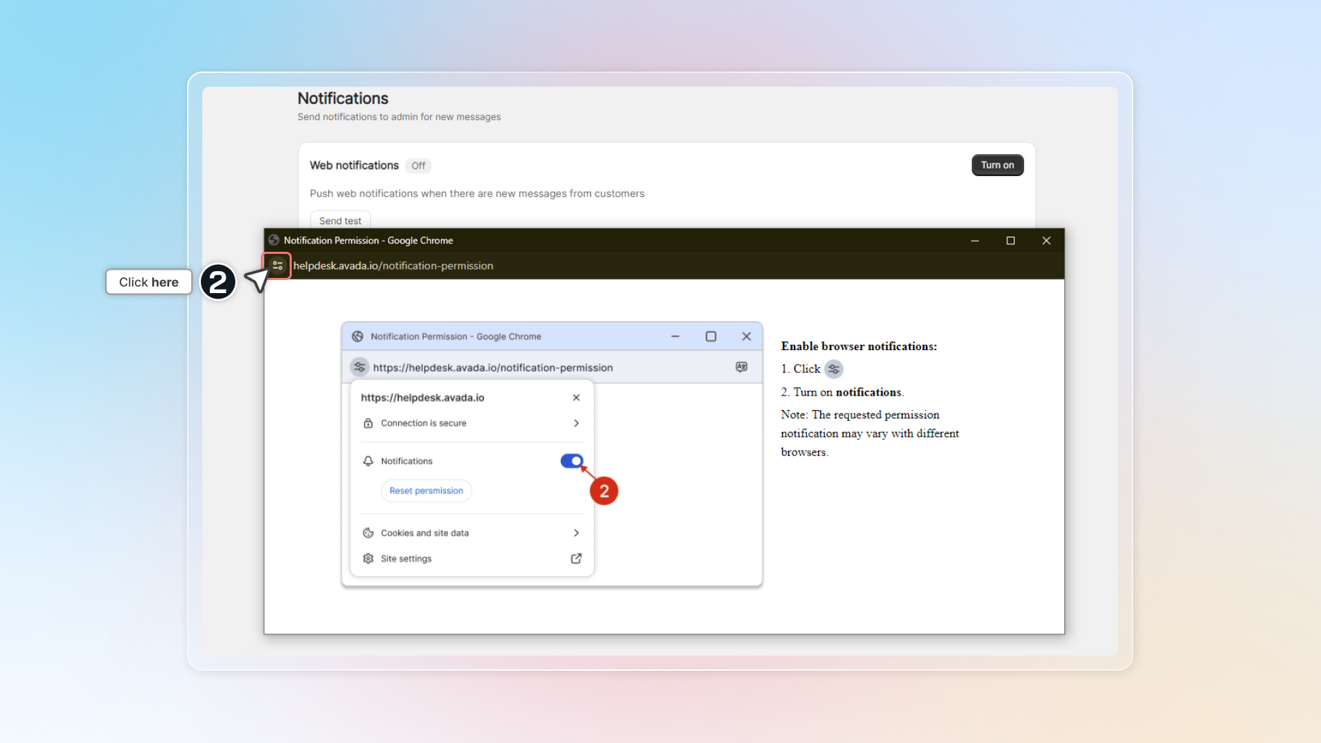This screenshot has height=743, width=1321.
Task: Expand Cookies and site data chevron
Action: click(576, 533)
